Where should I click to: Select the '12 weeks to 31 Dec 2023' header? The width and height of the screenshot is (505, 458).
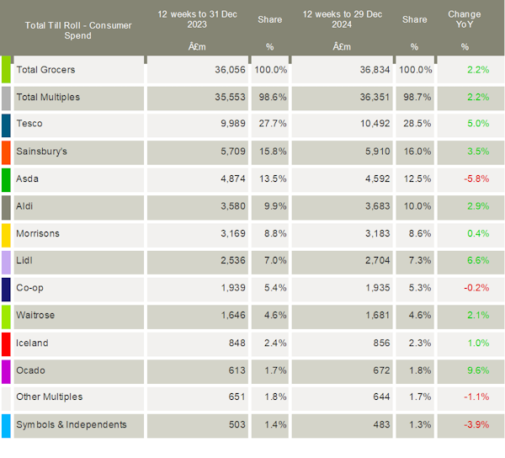[x=197, y=19]
